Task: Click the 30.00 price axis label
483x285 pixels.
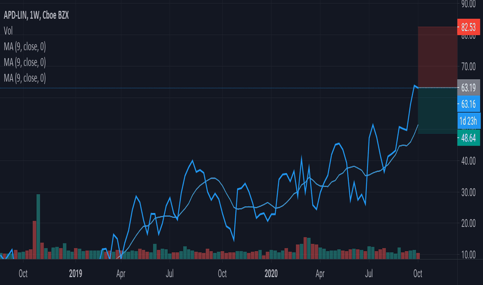Action: (468, 193)
